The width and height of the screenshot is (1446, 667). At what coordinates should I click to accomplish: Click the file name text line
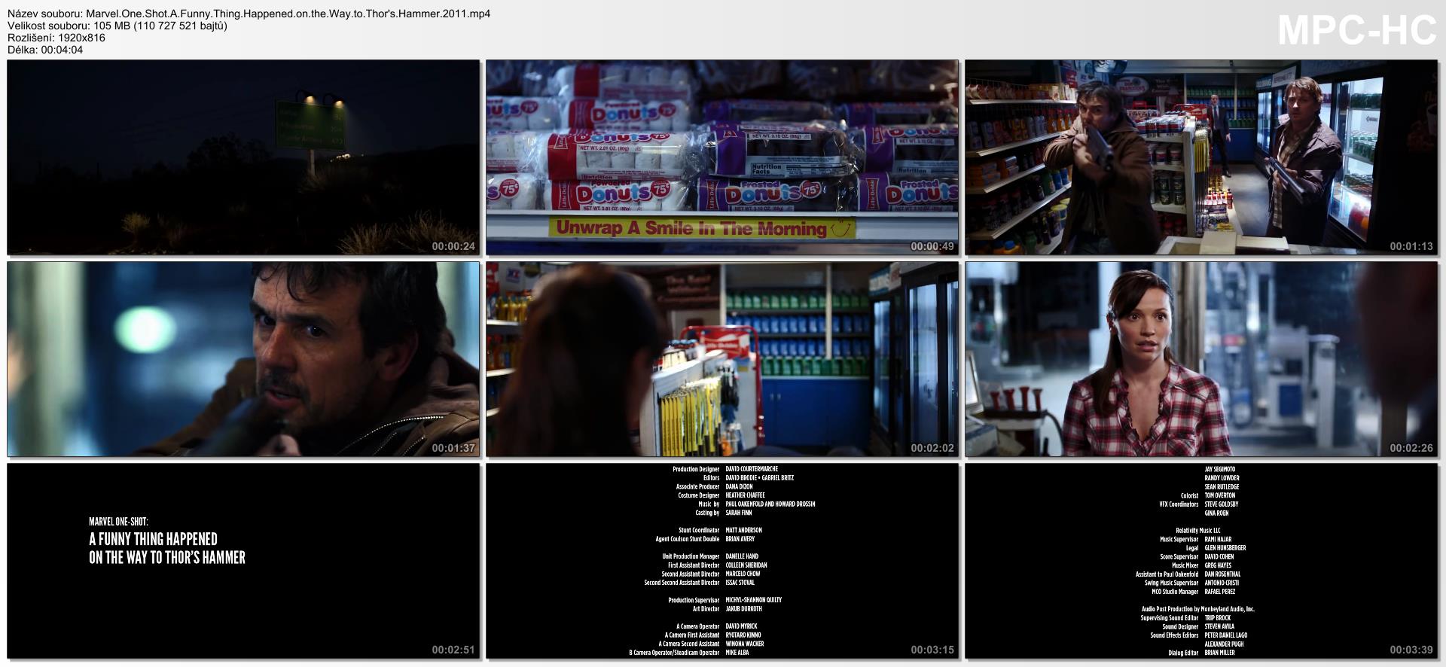[249, 14]
